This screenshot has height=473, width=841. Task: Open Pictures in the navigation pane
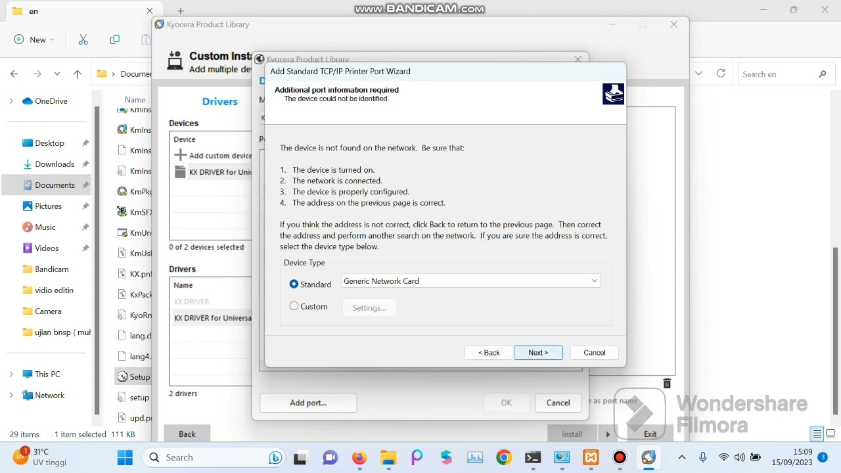48,206
